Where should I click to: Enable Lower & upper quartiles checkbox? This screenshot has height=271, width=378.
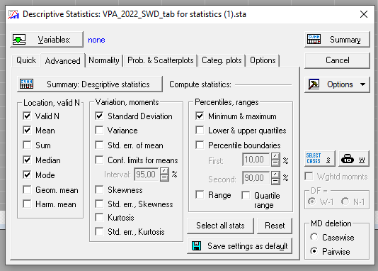click(x=200, y=131)
